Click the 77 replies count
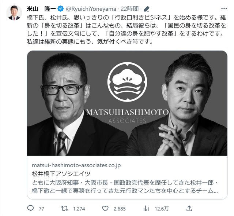This screenshot has width=234, height=216. point(41,209)
